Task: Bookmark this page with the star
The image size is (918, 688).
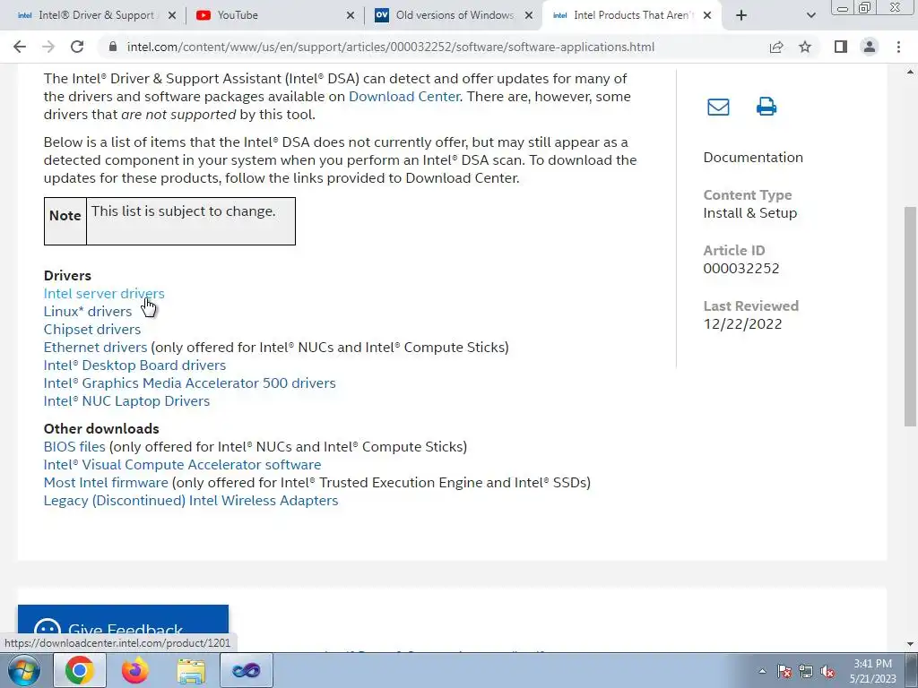Action: pyautogui.click(x=805, y=47)
